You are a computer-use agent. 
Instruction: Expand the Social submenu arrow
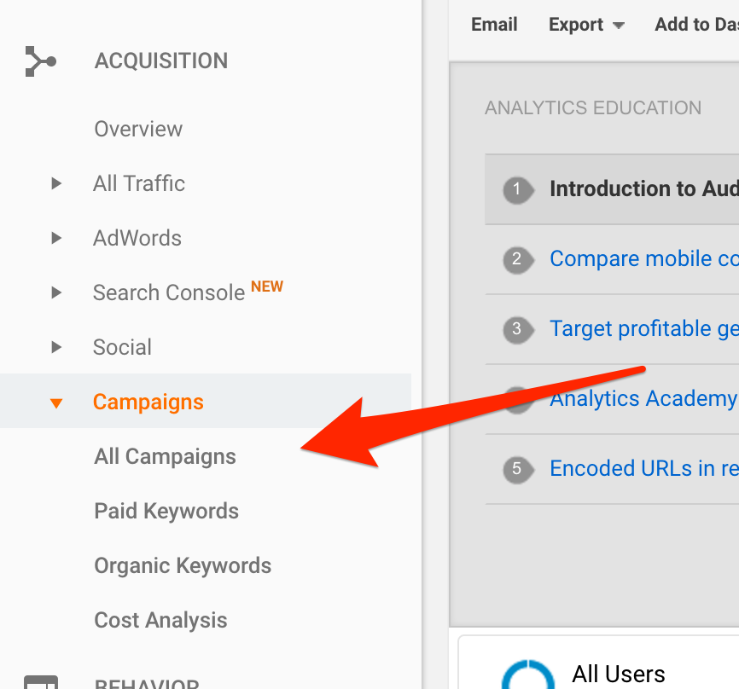[x=56, y=347]
